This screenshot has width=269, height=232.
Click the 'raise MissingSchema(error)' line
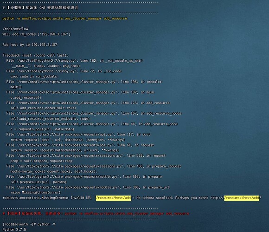(36, 193)
